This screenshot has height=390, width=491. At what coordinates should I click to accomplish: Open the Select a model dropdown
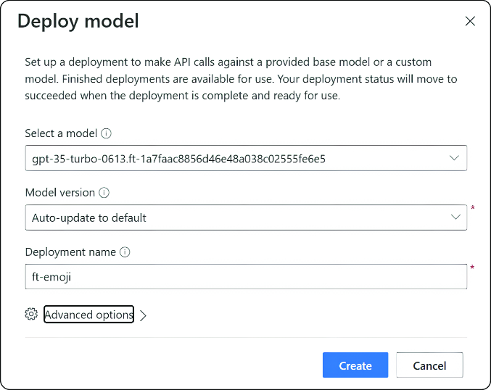click(x=246, y=158)
